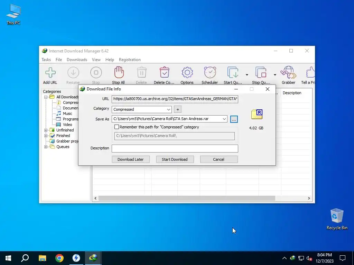Open the This PC desktop icon
The width and height of the screenshot is (354, 265).
13,14
